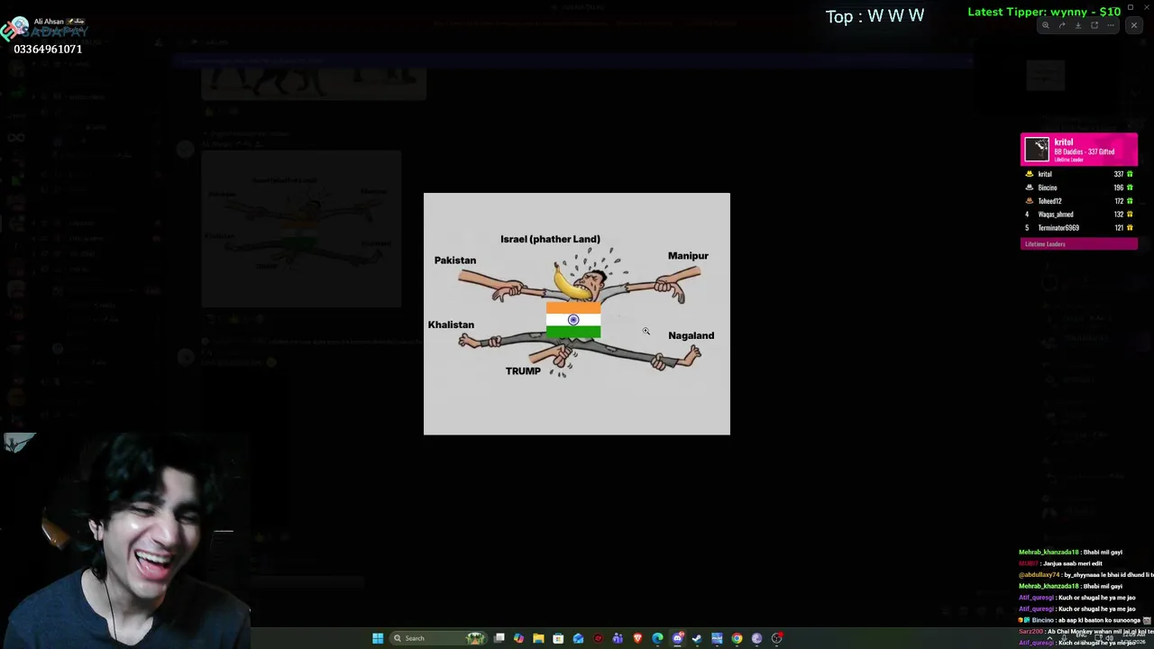
Task: Click the 'Waqas_ahmed' leaderboard row
Action: 1079,215
